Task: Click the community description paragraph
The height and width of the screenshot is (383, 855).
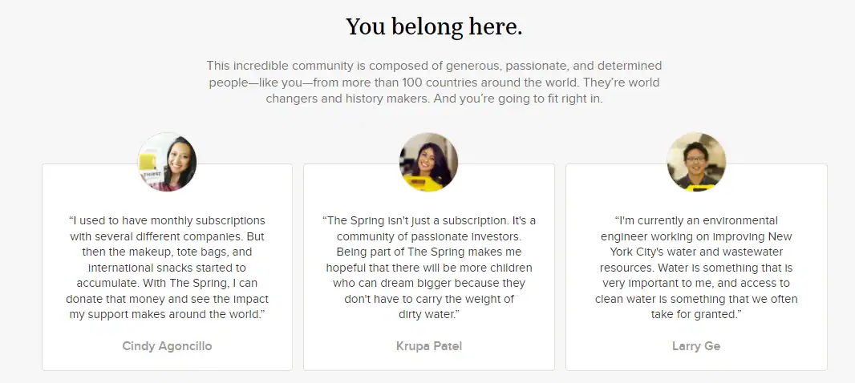Action: [434, 83]
